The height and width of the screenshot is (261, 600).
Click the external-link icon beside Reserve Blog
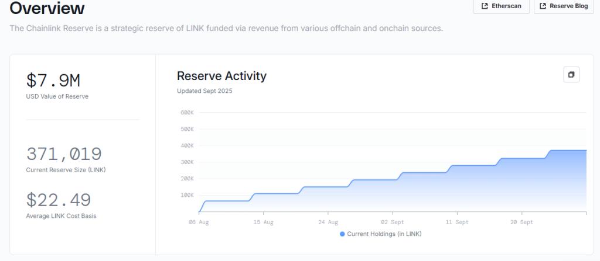pos(543,6)
